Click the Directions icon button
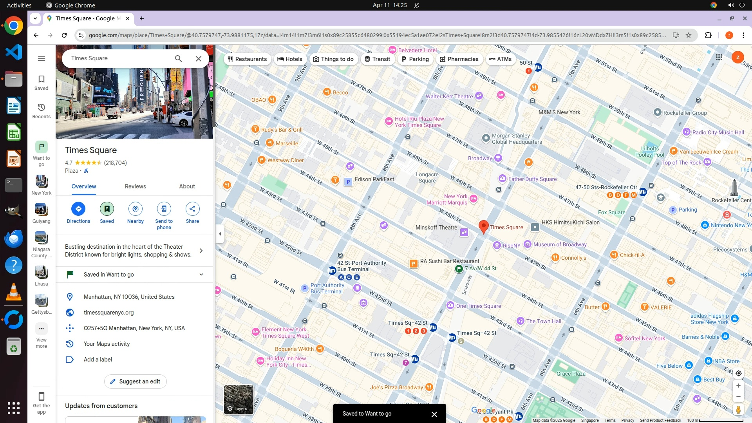 pos(78,209)
